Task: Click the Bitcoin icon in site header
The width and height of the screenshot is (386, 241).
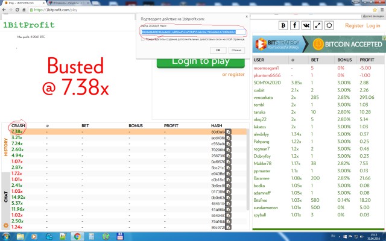Action: tap(283, 25)
